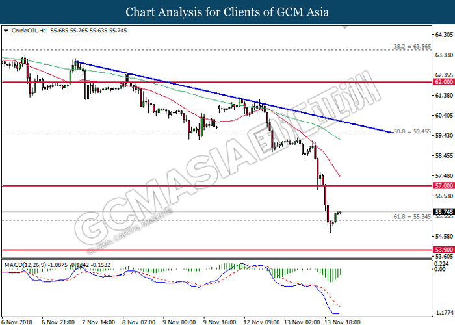Click the 61.380 price axis value

point(444,95)
